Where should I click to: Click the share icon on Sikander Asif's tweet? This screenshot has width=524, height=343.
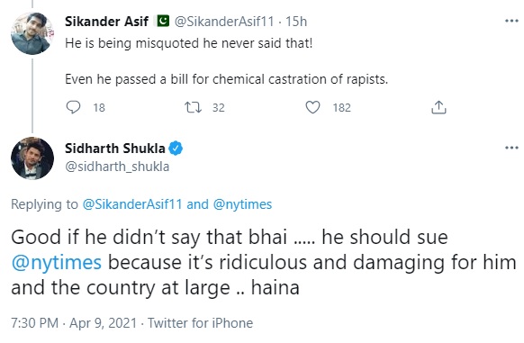438,107
